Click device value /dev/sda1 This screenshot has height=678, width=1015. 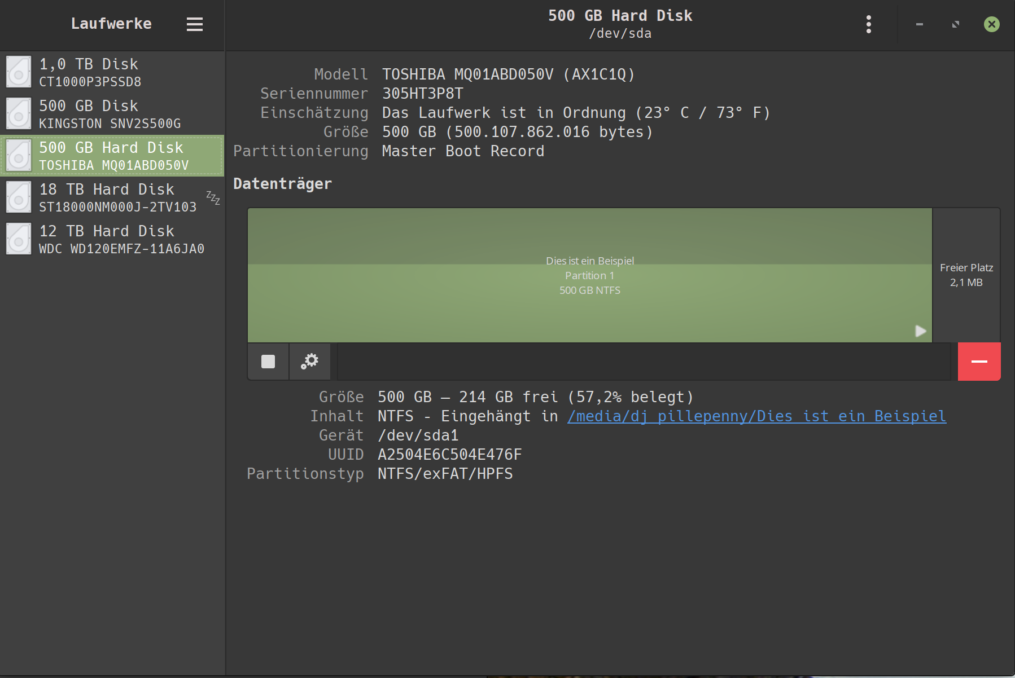(418, 435)
